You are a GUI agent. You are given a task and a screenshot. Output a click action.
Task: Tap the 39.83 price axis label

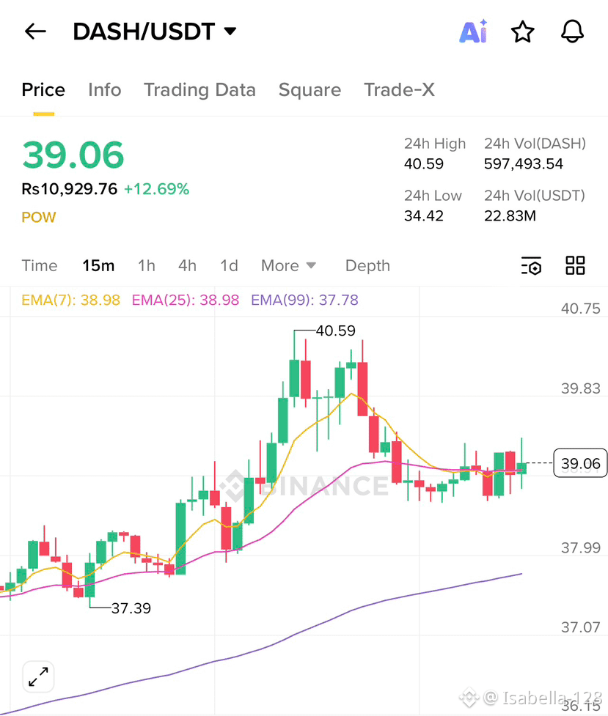(581, 388)
